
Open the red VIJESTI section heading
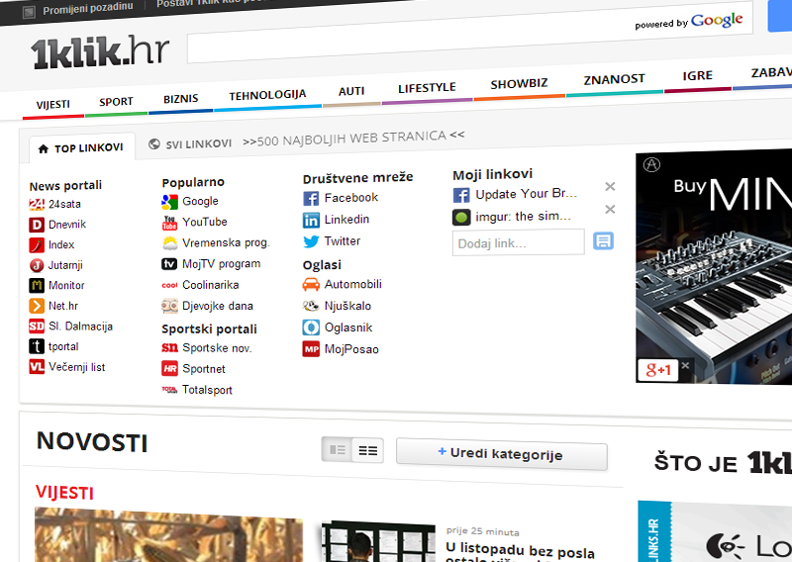pyautogui.click(x=64, y=492)
